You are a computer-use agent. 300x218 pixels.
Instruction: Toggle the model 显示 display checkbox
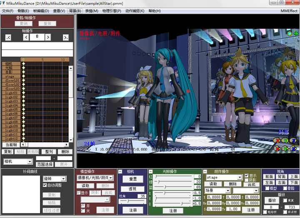(x=78, y=193)
